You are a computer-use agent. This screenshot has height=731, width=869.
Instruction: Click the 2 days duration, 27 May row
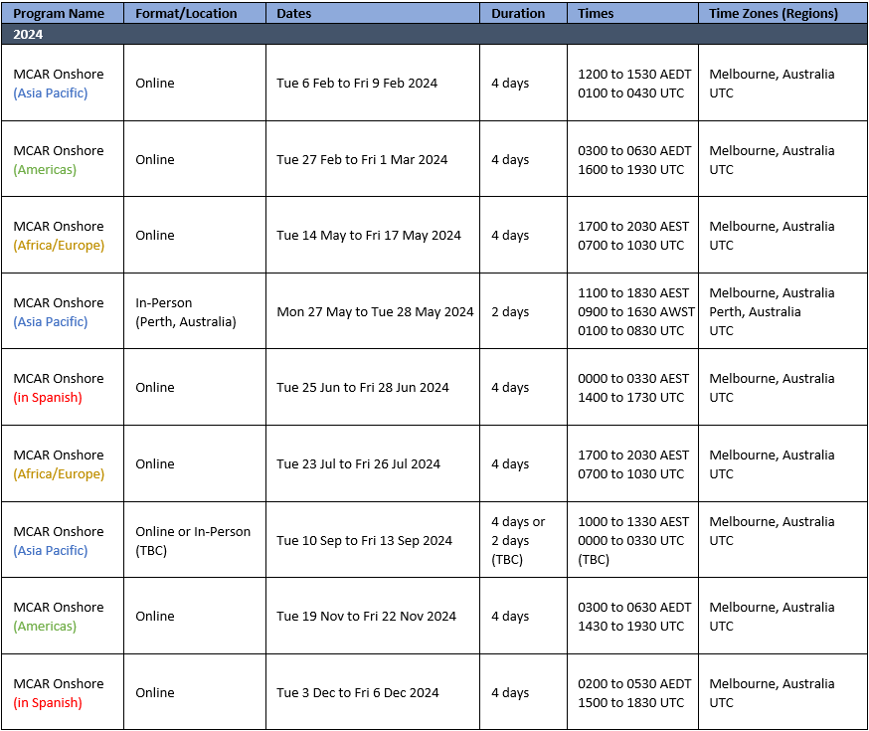click(x=510, y=312)
